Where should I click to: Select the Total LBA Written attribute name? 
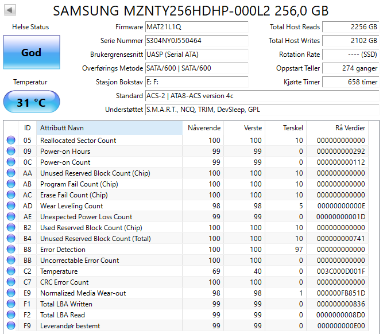[x=66, y=304]
